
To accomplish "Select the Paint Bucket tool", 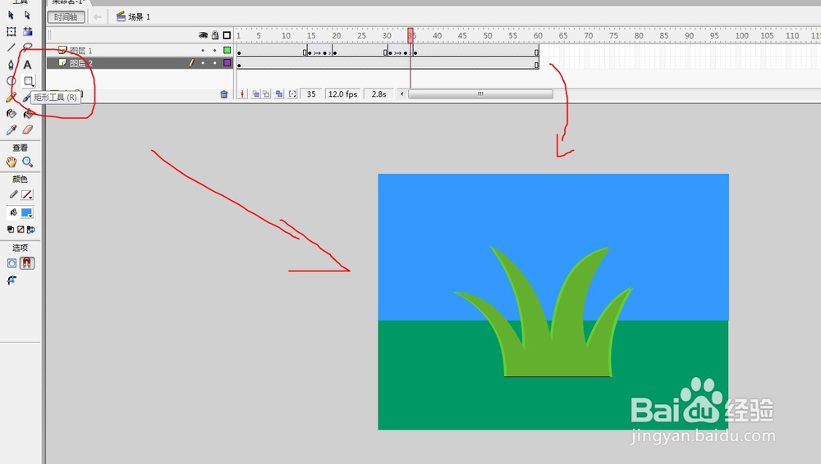I will point(28,113).
